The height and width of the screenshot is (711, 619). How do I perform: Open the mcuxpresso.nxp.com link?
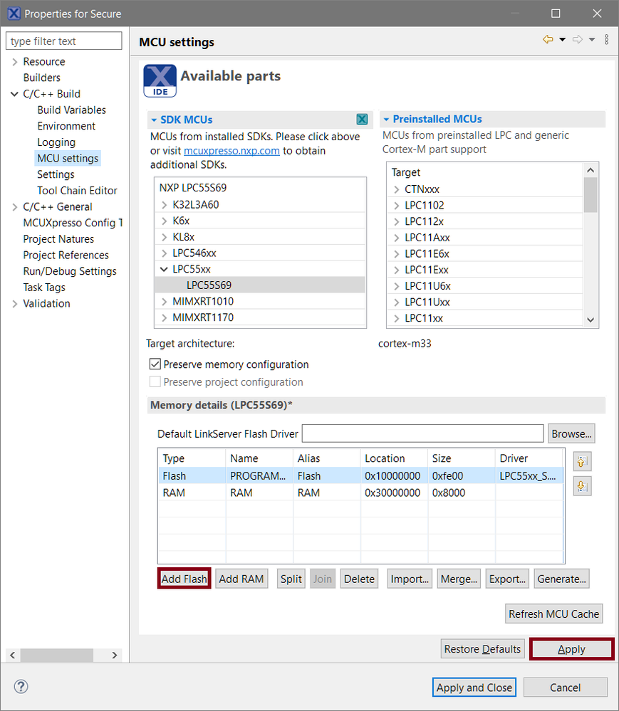(232, 151)
